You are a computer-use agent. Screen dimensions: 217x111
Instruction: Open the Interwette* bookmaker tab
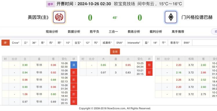134,43
